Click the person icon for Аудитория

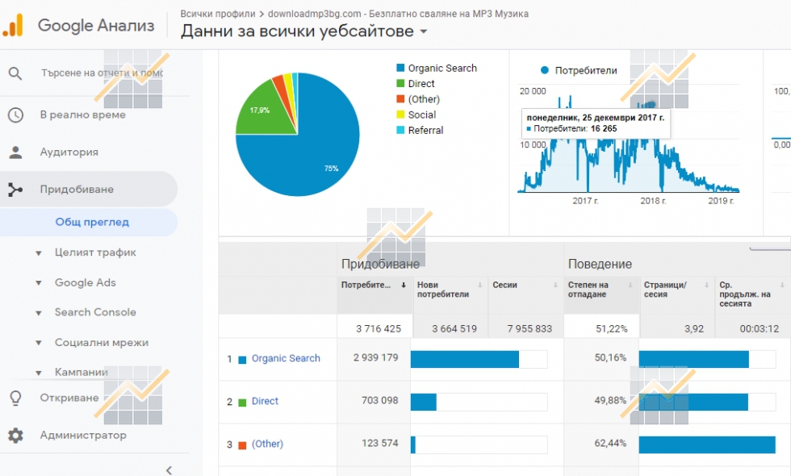tap(15, 152)
